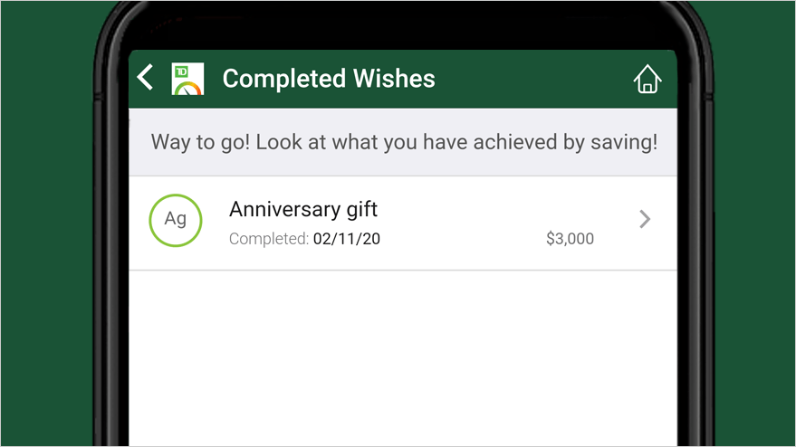Screen dimensions: 796x447
Task: Go to home via house icon
Action: click(x=647, y=79)
